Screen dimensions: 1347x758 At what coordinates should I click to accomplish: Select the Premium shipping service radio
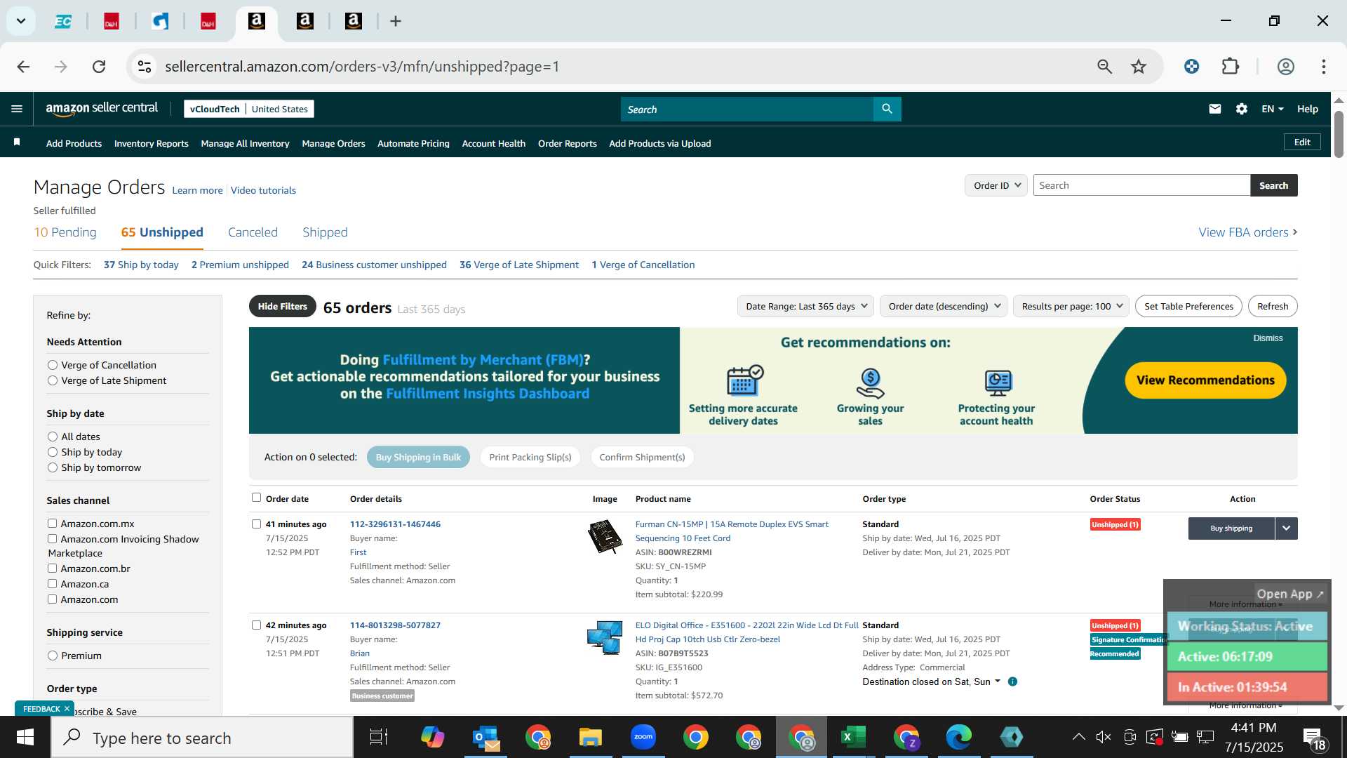pyautogui.click(x=53, y=656)
